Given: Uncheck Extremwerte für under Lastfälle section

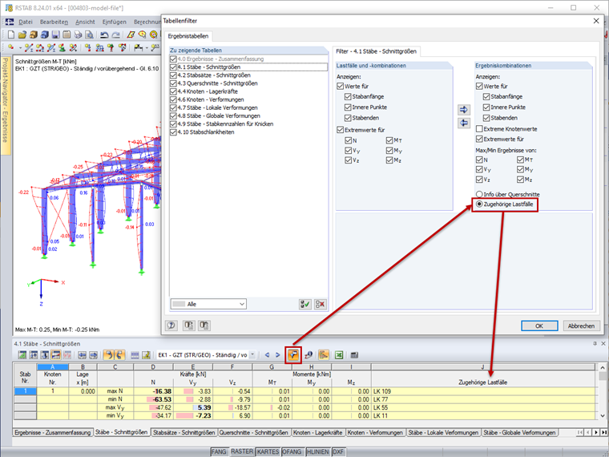Looking at the screenshot, I should pos(341,130).
